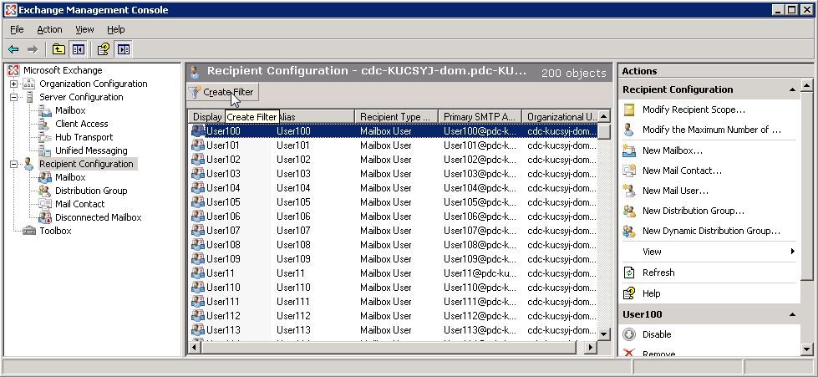Toggle the console tree pane icon
The height and width of the screenshot is (377, 818).
(79, 49)
